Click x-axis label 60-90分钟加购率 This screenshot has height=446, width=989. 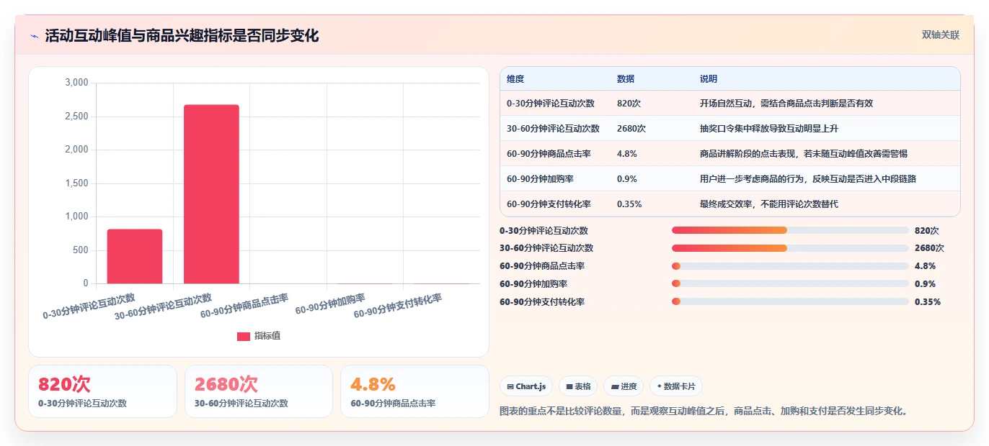[330, 305]
